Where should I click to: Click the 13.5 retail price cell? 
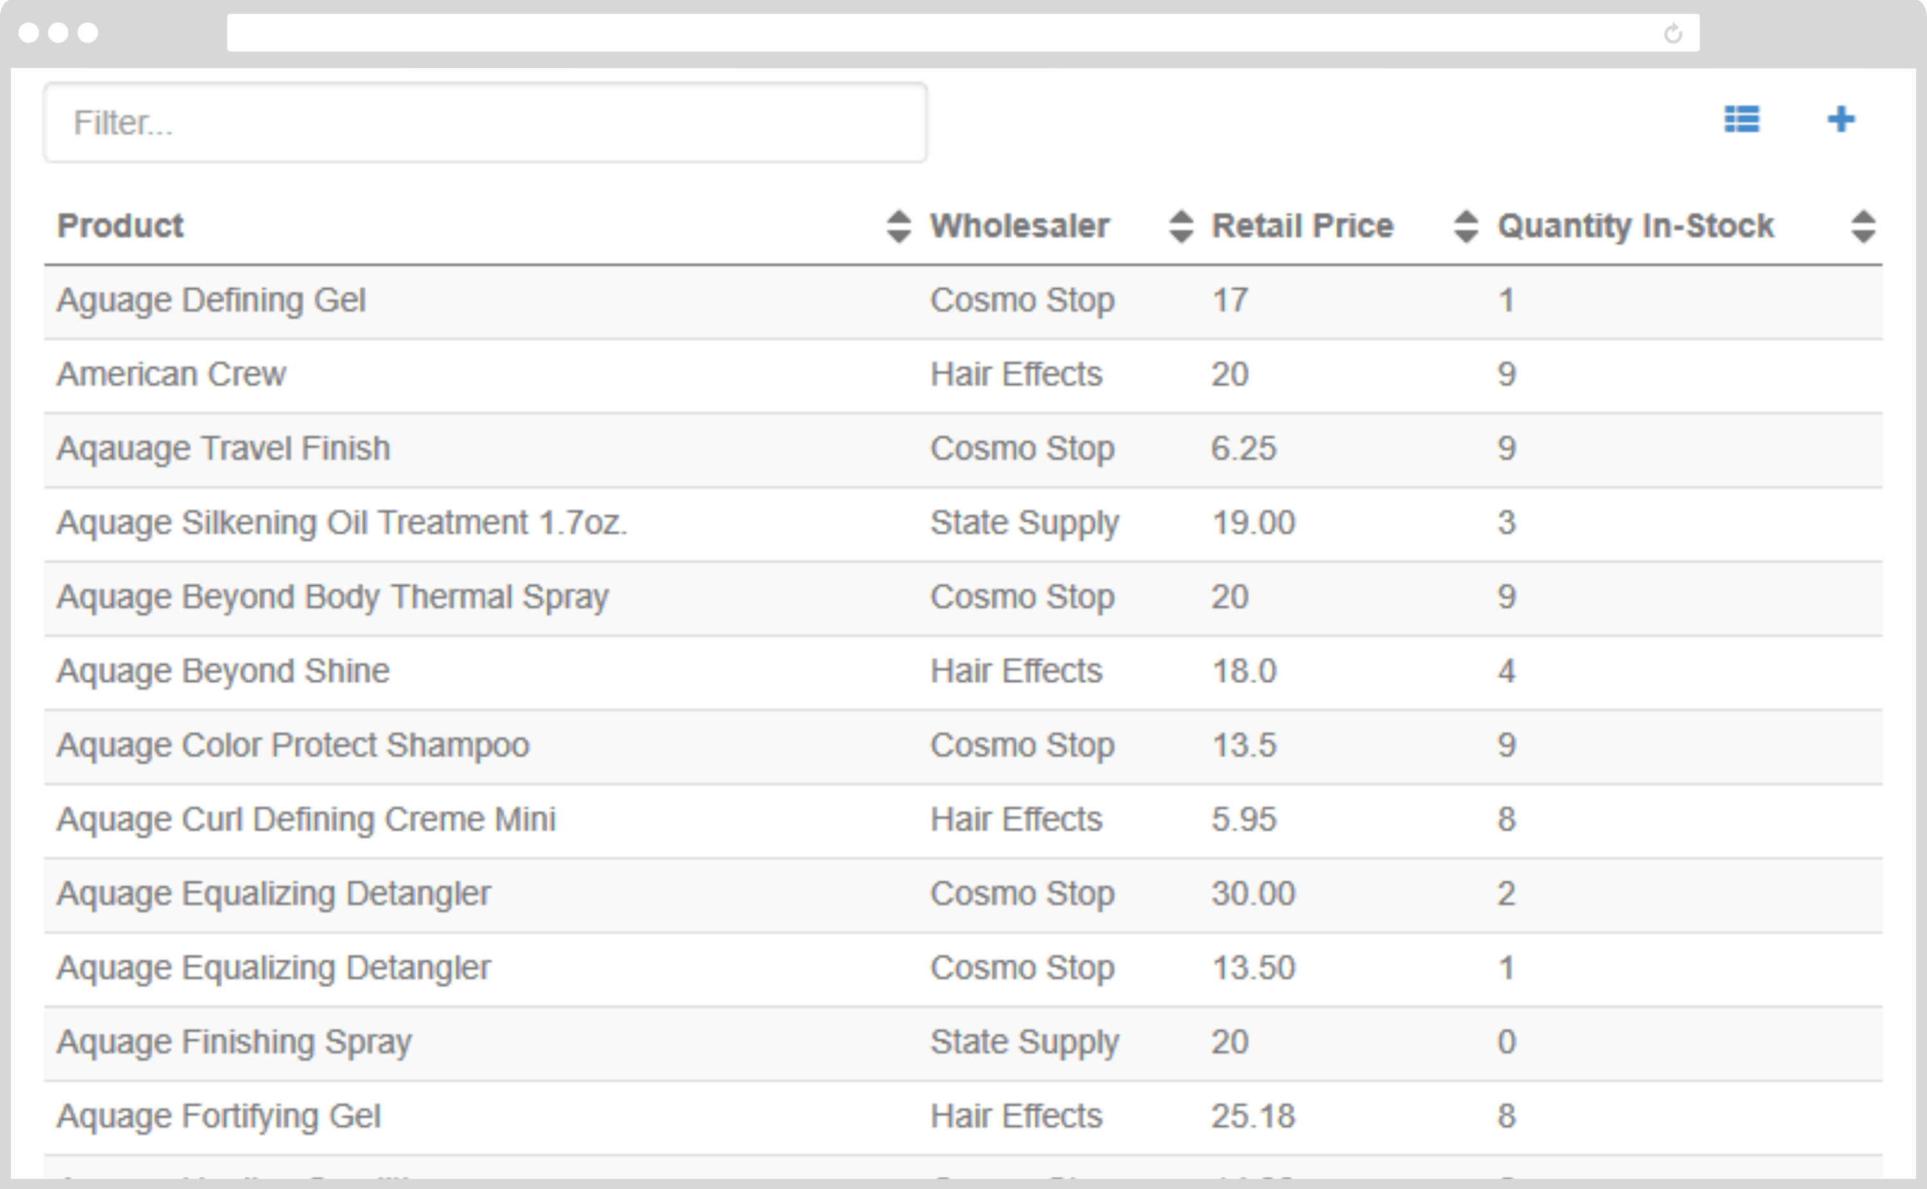[1244, 746]
